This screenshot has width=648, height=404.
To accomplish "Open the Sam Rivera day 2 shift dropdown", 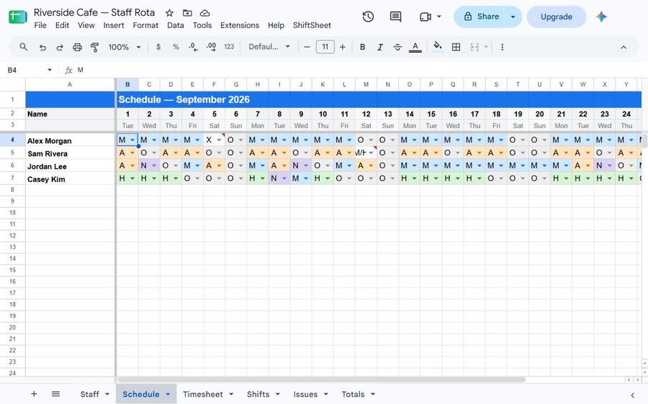I will pos(154,152).
